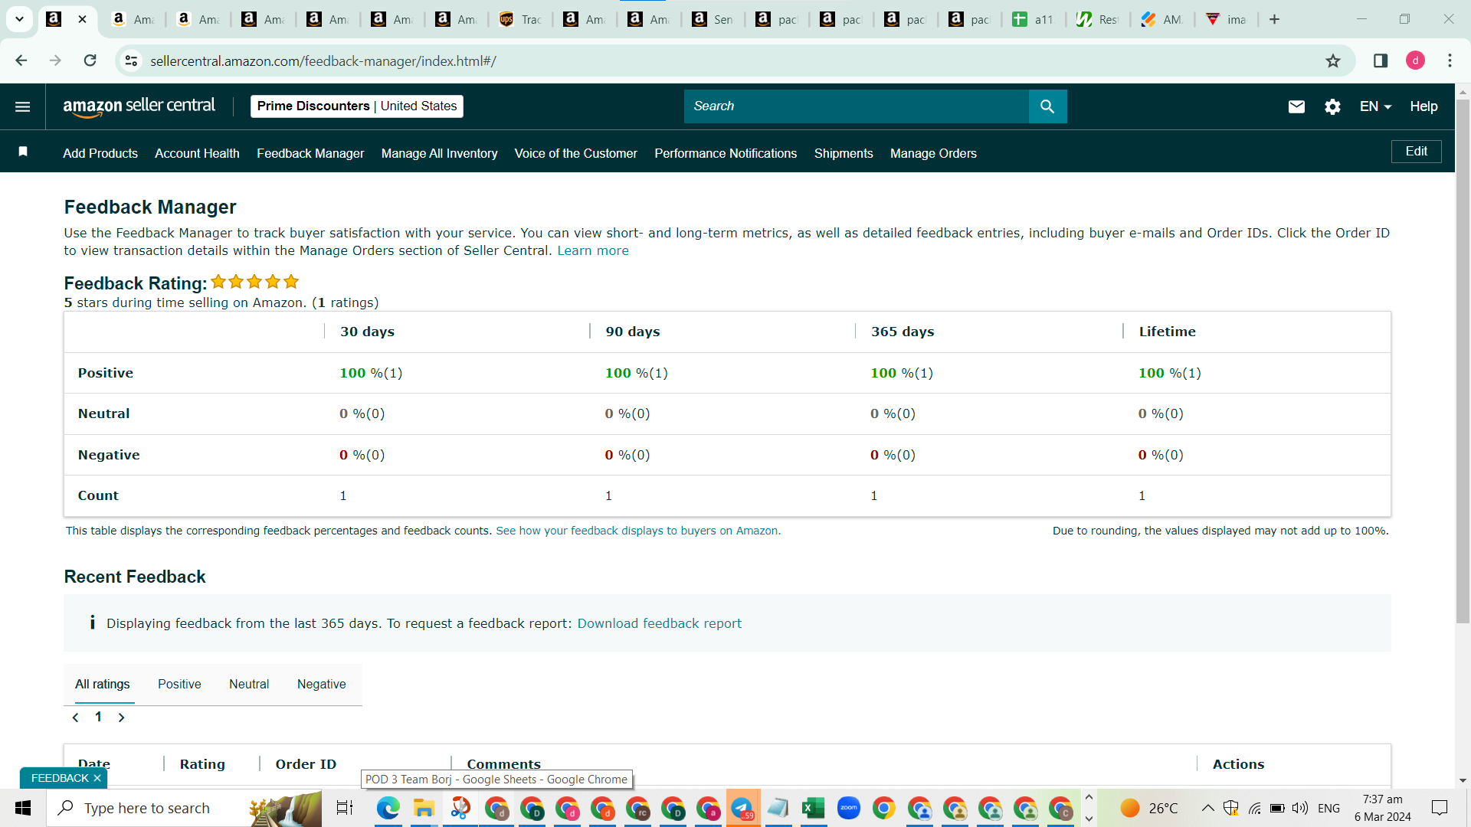1471x827 pixels.
Task: Open the Windows Start menu
Action: (x=23, y=808)
